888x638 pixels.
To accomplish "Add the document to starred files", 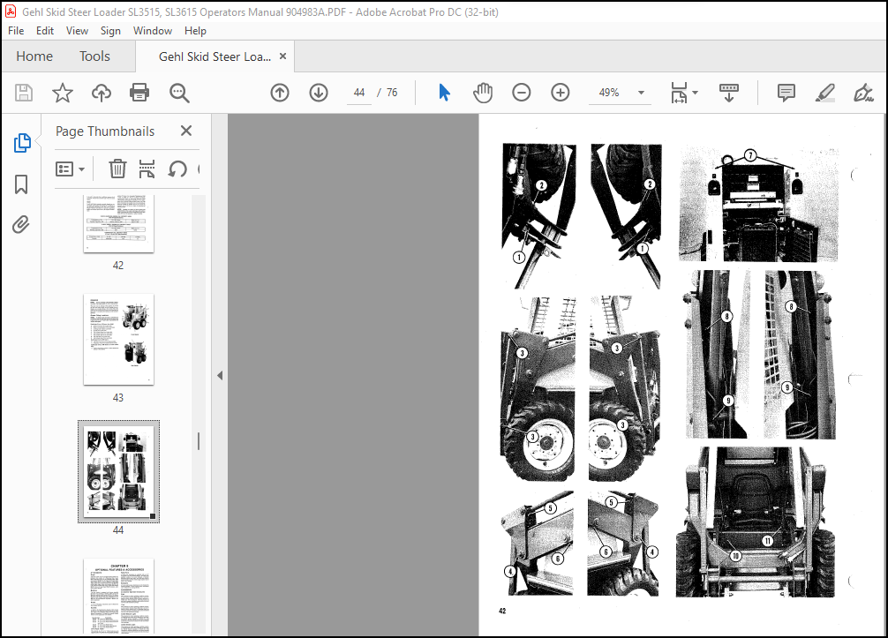I will (63, 93).
